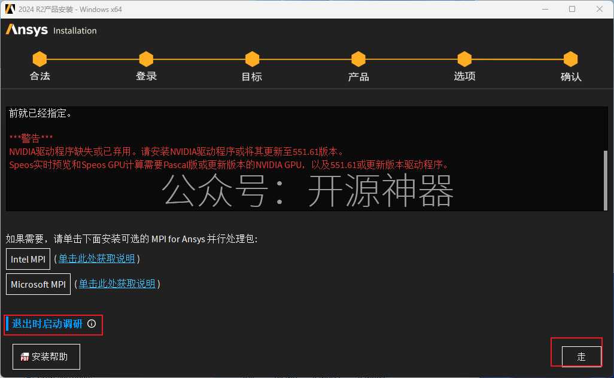Select the 目标 step label
This screenshot has height=378, width=614.
pos(252,77)
